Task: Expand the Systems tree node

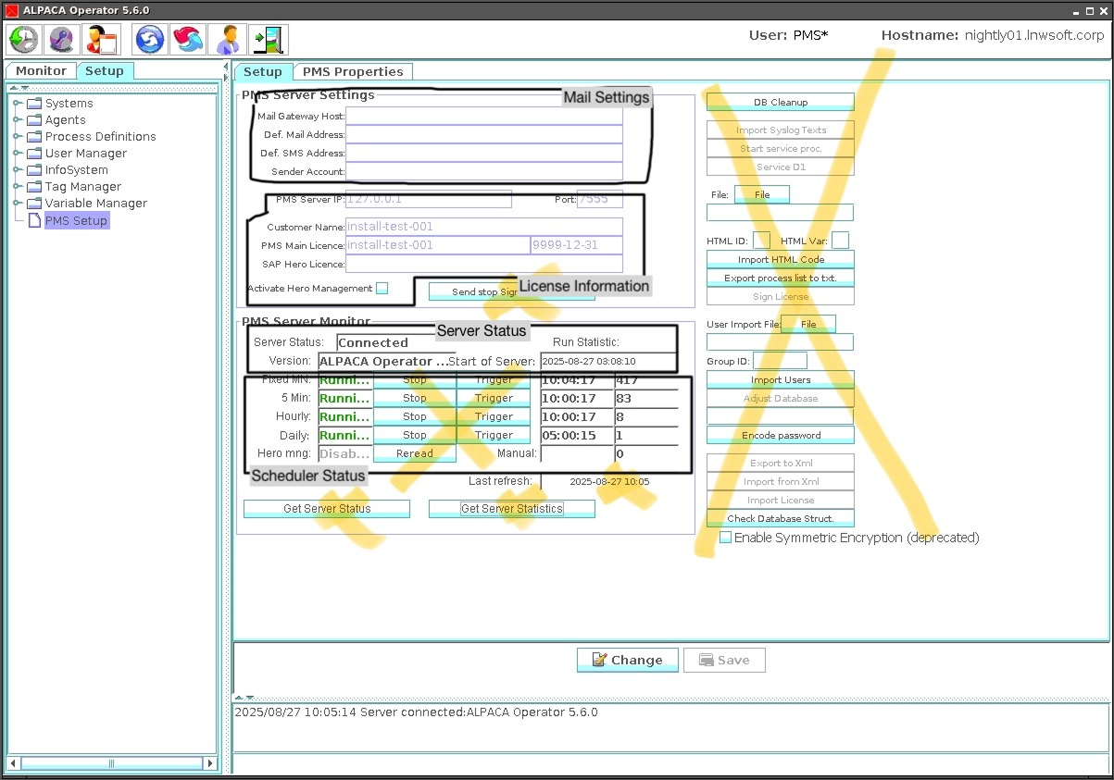Action: coord(17,103)
